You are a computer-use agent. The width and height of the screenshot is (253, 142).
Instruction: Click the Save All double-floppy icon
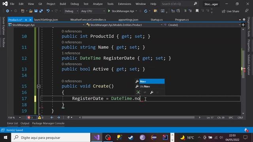(x=41, y=11)
